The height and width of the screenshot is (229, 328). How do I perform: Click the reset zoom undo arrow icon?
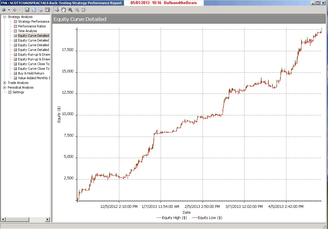pos(84,10)
